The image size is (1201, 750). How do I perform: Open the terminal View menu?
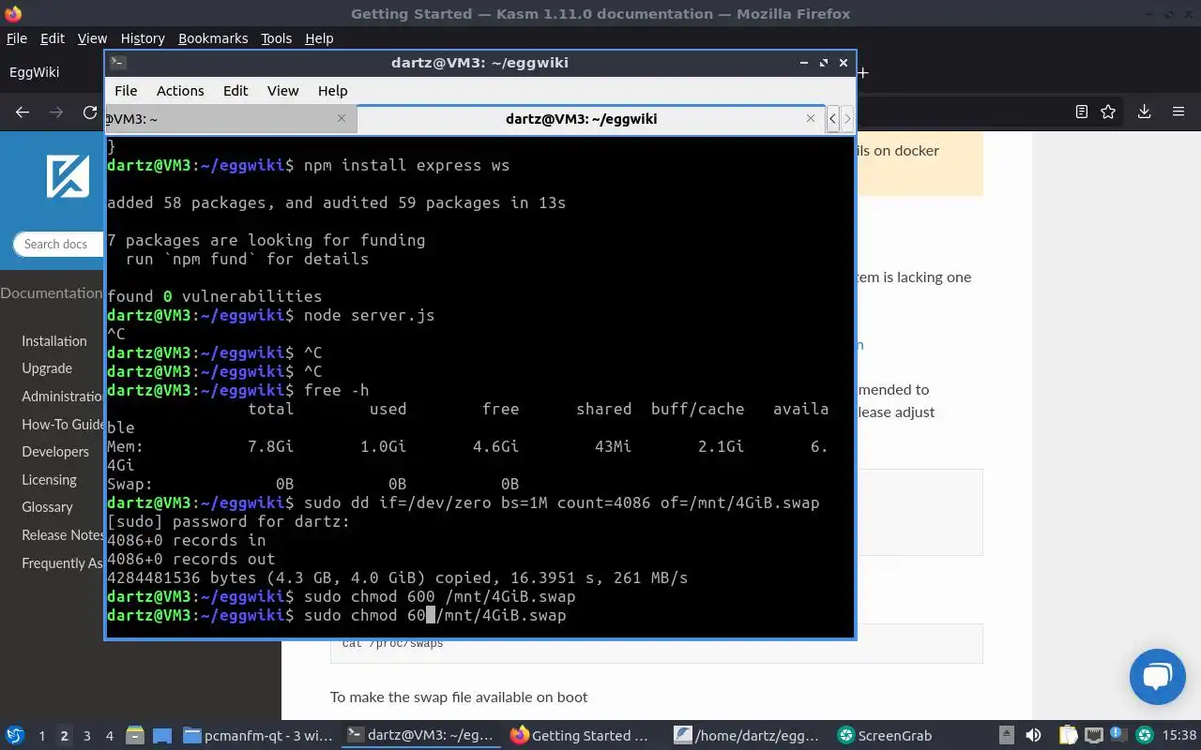coord(282,91)
